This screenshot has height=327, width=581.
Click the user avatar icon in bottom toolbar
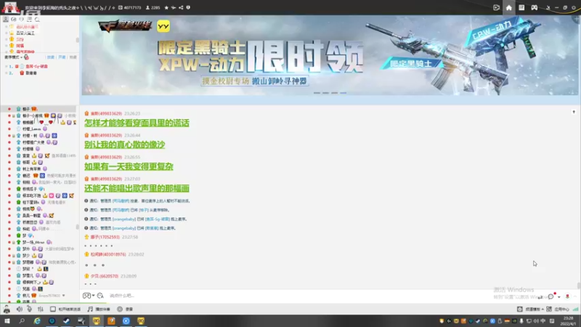click(7, 309)
